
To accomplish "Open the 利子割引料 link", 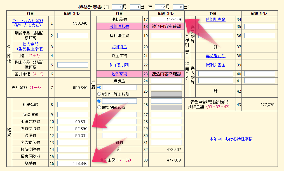I will click(119, 65).
